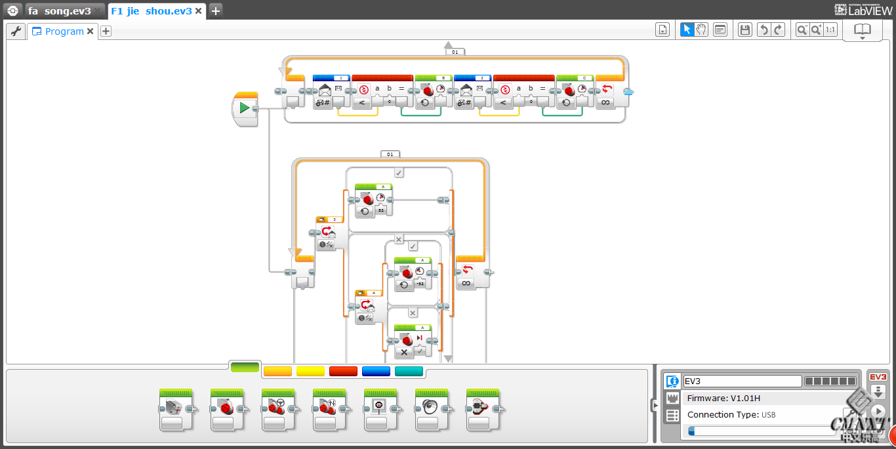Open the Port View tab

672,399
